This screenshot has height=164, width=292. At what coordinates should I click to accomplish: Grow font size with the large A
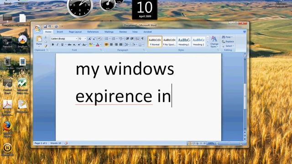click(89, 39)
